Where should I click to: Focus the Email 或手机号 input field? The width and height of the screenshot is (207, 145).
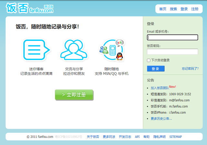point(172,38)
